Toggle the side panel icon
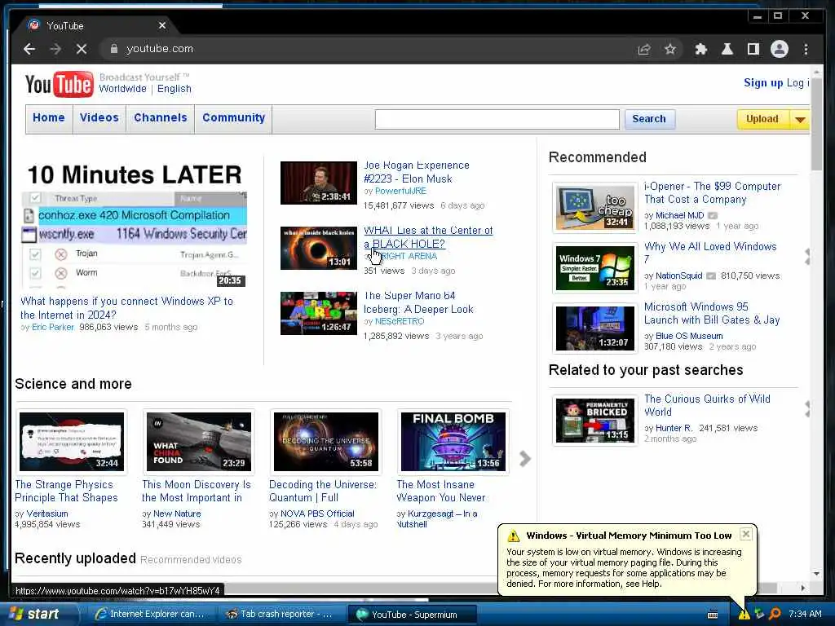The width and height of the screenshot is (835, 626). click(x=753, y=49)
